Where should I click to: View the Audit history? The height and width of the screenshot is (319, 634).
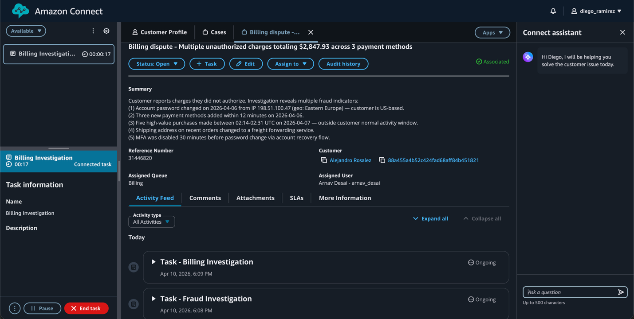[x=343, y=64]
